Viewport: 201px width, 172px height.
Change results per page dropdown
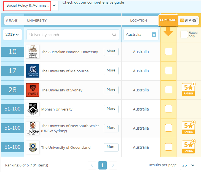188,165
